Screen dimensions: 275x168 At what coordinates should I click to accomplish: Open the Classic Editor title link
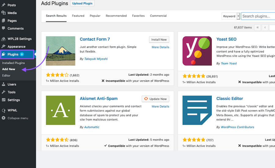coord(230,99)
